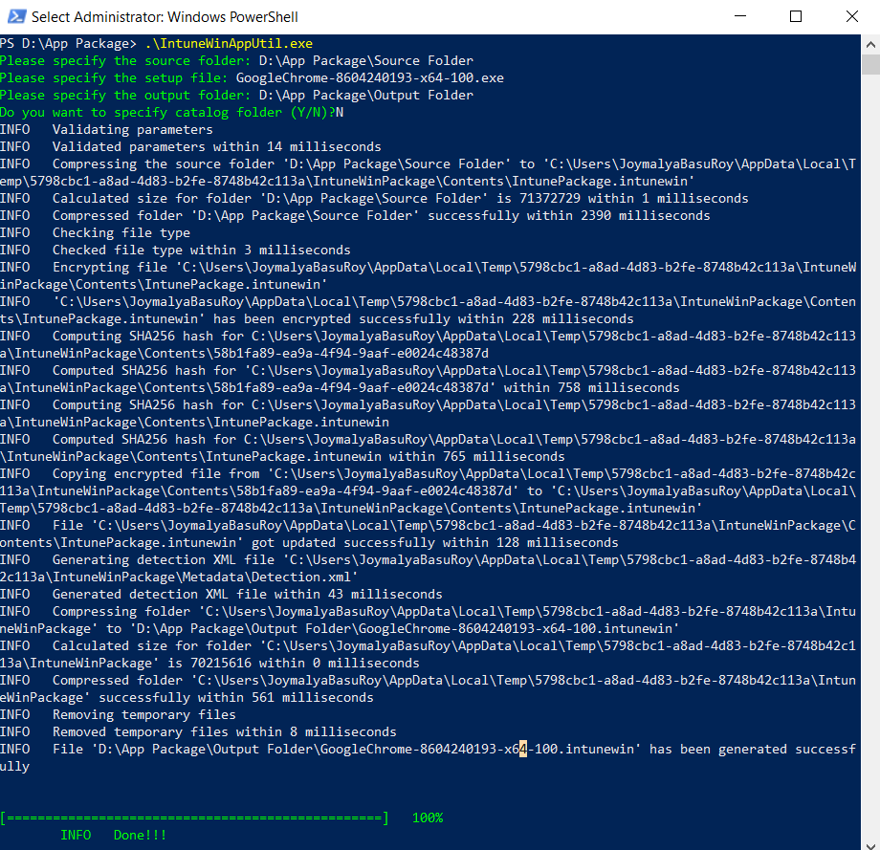This screenshot has height=850, width=880.
Task: Click 'Removed temporary files within 8 milliseconds' line
Action: [198, 732]
